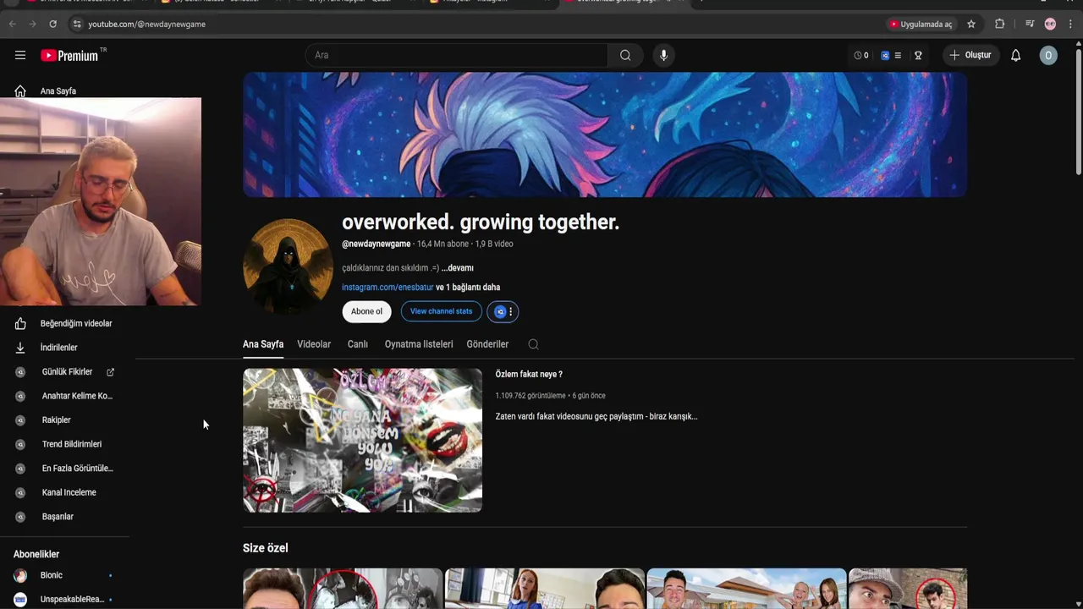The height and width of the screenshot is (609, 1083).
Task: Start voice search with microphone icon
Action: [663, 55]
